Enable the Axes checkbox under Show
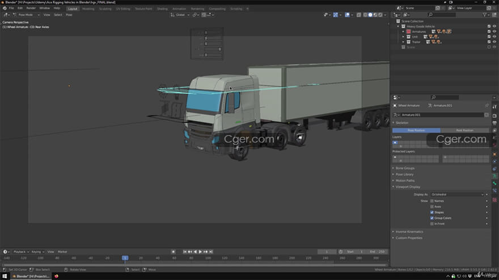Screen dimensions: 499x280 [432, 206]
